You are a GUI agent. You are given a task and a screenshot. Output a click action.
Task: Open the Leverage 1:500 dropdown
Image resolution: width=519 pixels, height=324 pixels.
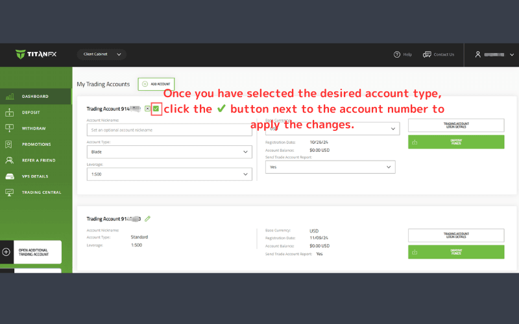click(169, 174)
